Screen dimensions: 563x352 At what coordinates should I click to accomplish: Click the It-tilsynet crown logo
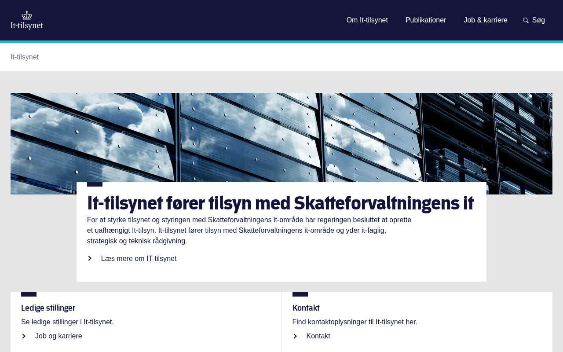coord(27,20)
